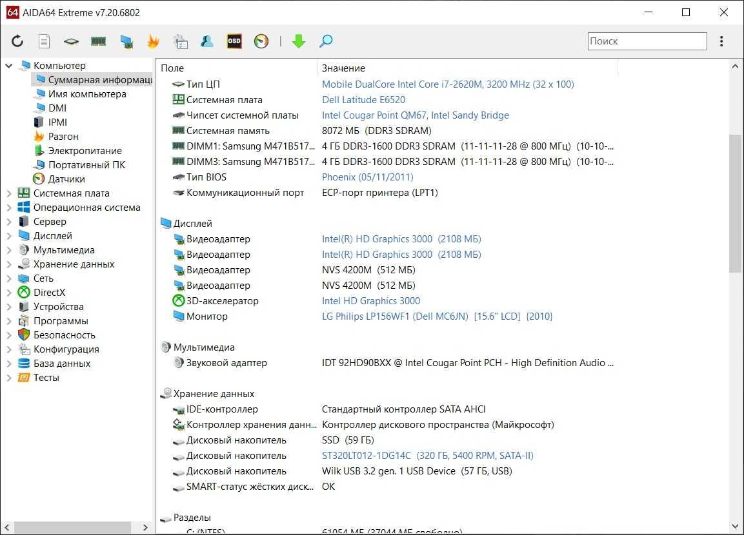Open the Dell Latitude E6520 link
The image size is (744, 535).
pyautogui.click(x=363, y=100)
